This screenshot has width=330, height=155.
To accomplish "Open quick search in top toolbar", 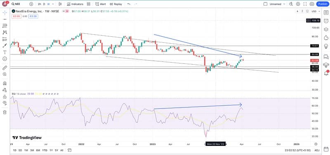I will point(291,4).
